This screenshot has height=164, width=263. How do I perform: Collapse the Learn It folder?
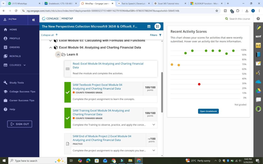pyautogui.click(x=58, y=55)
